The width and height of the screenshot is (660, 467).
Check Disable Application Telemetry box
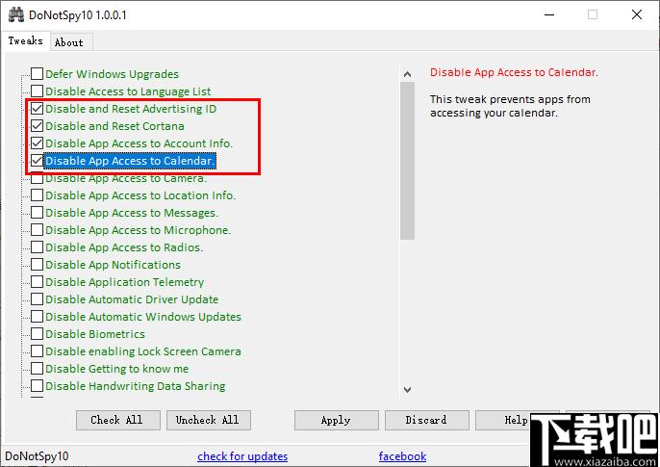click(37, 282)
